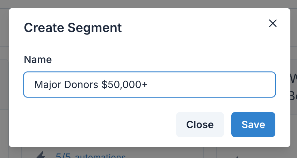The width and height of the screenshot is (297, 158).
Task: Click the X icon at dialog corner
Action: point(273,23)
